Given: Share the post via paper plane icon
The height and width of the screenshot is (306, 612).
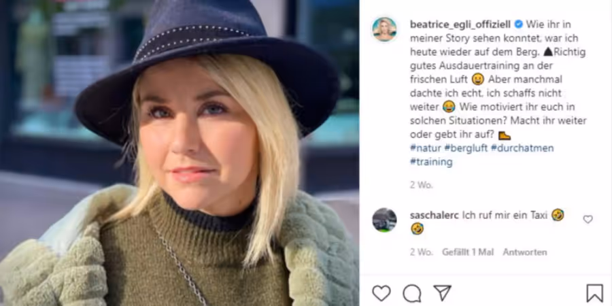Looking at the screenshot, I should [442, 292].
